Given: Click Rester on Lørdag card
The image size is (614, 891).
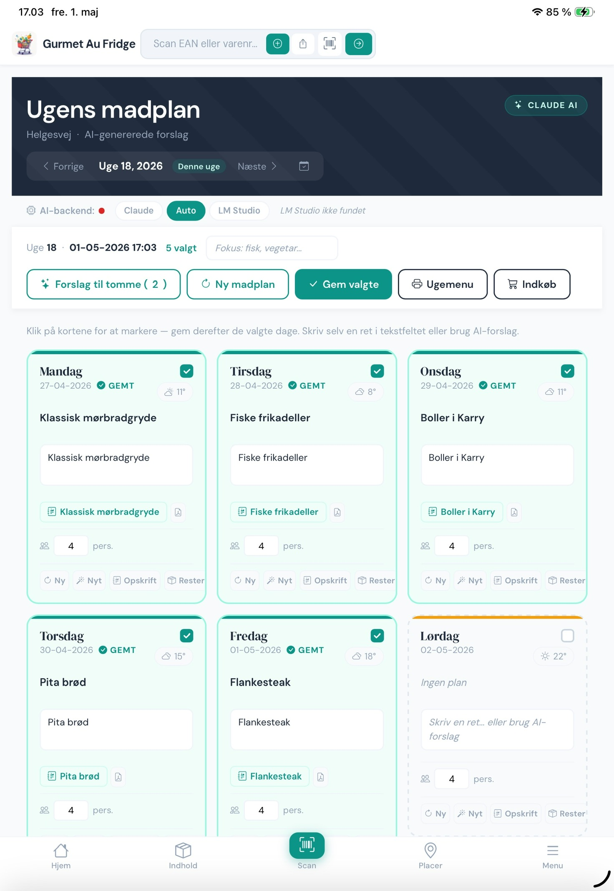Looking at the screenshot, I should (x=566, y=813).
